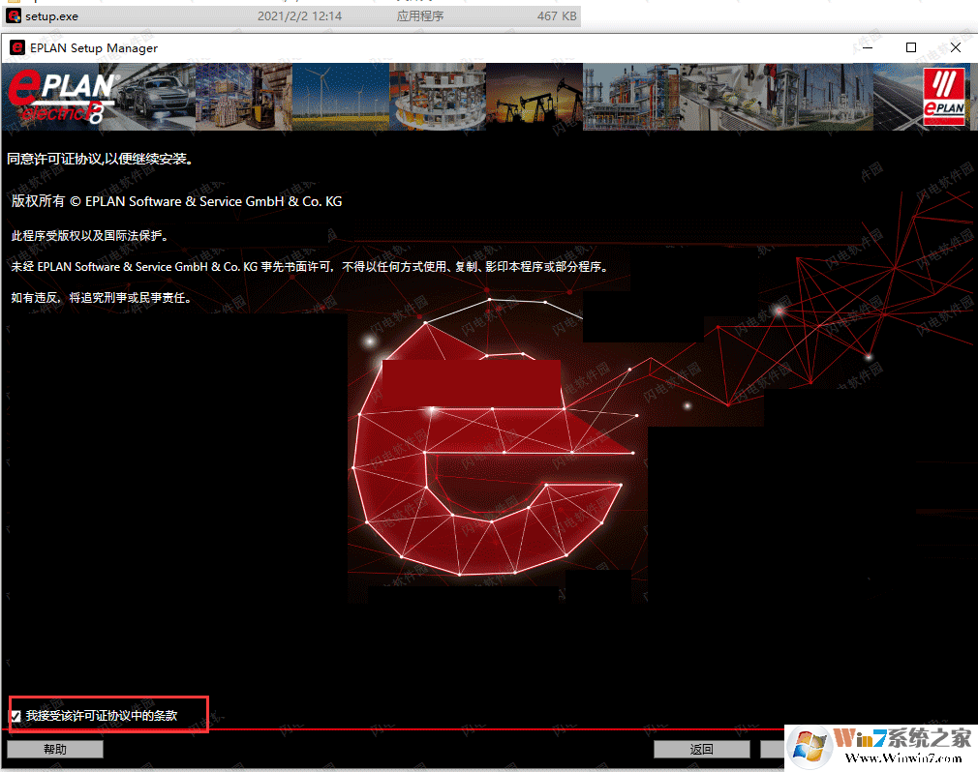Click the text 如有违反，将追究刑事或民事责任

pyautogui.click(x=101, y=298)
